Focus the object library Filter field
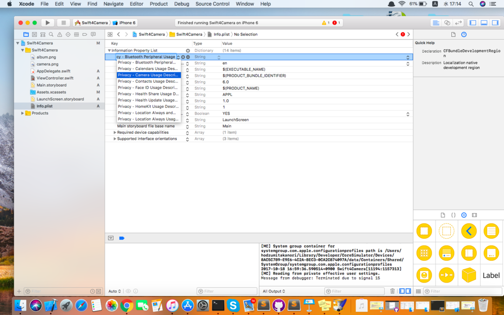Image resolution: width=504 pixels, height=315 pixels. (463, 291)
